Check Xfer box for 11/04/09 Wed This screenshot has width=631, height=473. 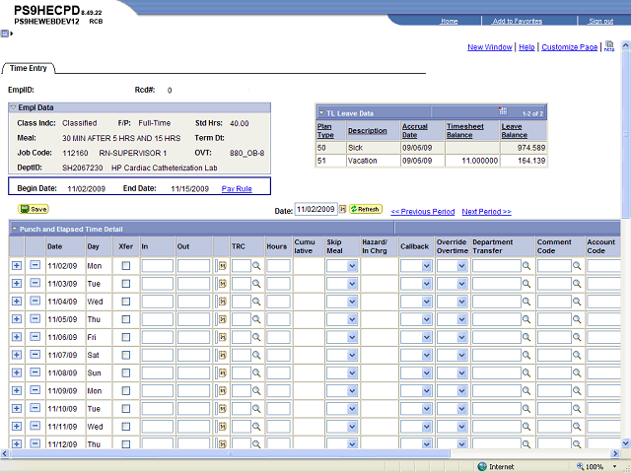tap(126, 302)
